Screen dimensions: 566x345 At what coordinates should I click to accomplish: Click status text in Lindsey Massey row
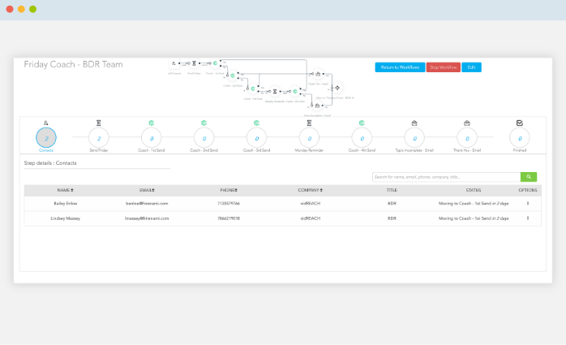(474, 218)
